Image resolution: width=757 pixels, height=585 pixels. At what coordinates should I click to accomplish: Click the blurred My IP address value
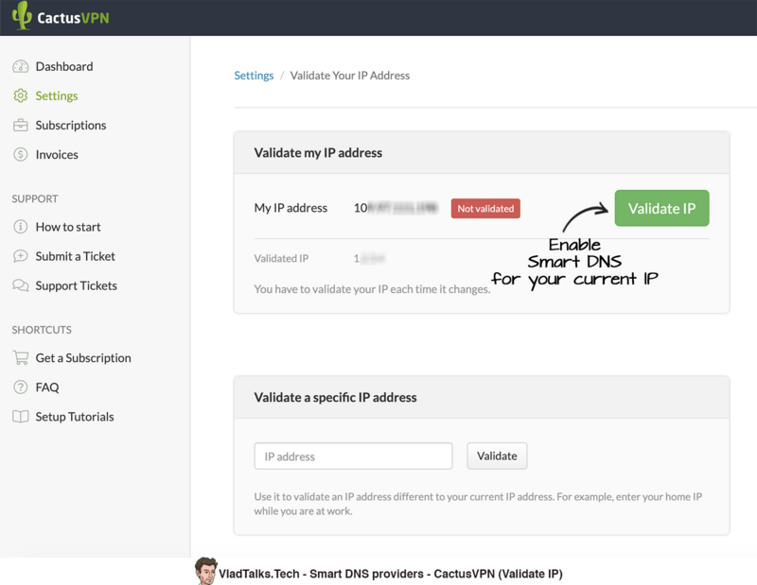[396, 208]
